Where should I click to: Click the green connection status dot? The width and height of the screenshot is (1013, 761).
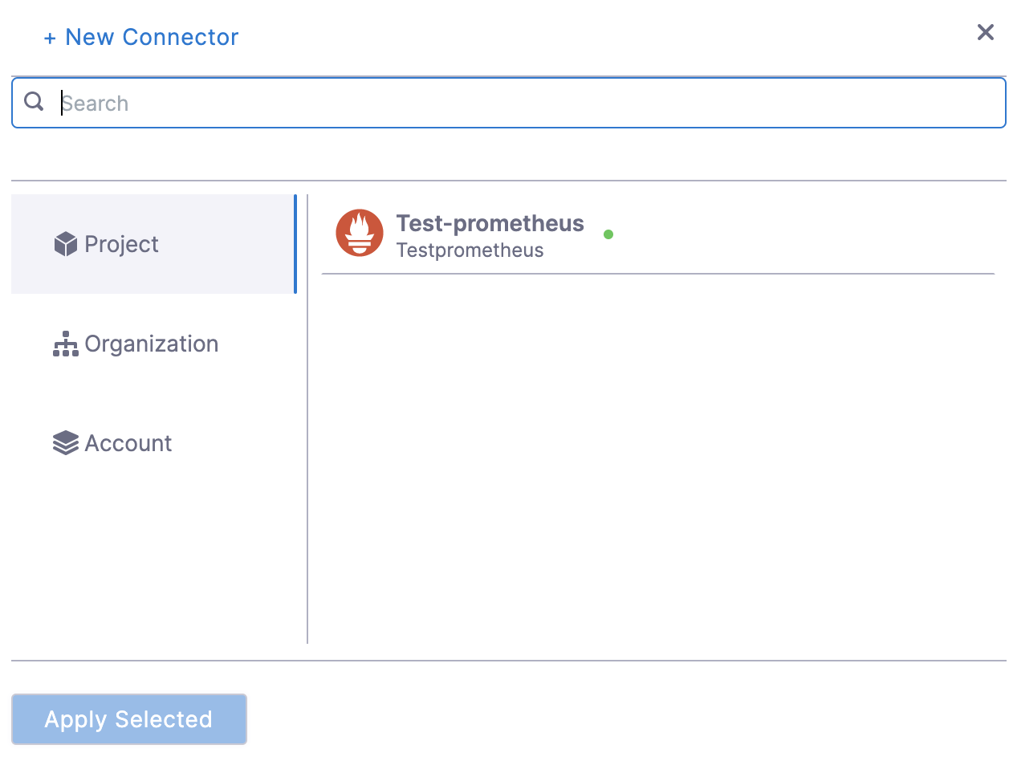pyautogui.click(x=608, y=234)
